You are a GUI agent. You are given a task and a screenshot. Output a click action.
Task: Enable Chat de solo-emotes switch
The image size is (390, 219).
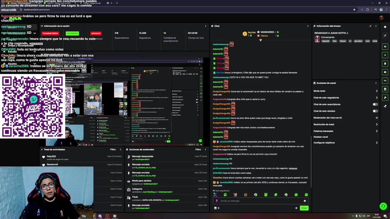tap(375, 111)
